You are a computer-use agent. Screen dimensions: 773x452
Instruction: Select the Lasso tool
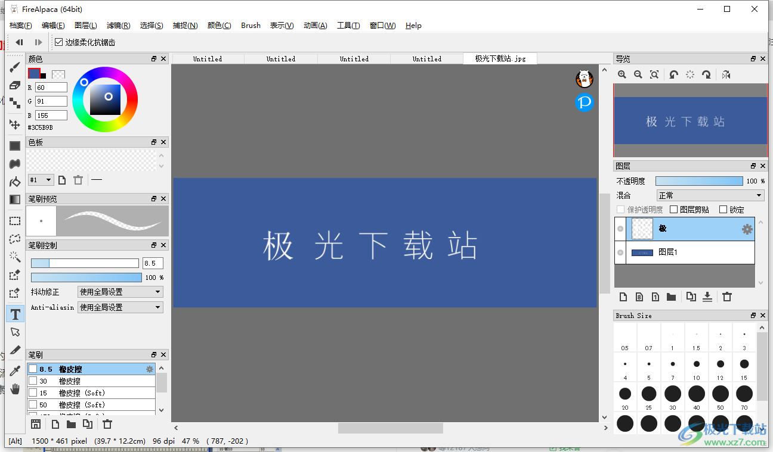coord(15,239)
